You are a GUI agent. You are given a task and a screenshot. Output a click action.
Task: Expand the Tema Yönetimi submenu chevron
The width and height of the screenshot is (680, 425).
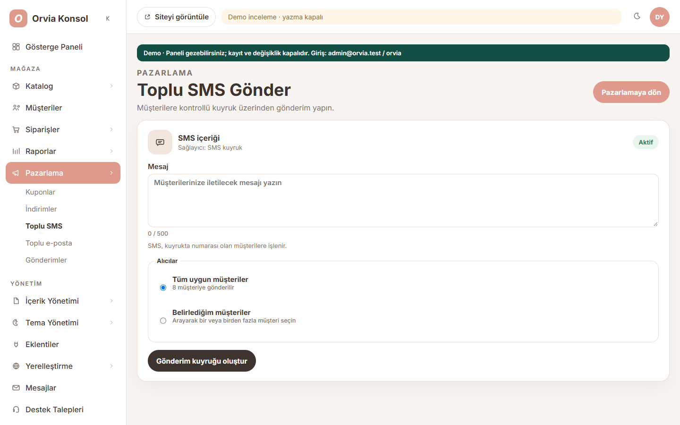[111, 323]
